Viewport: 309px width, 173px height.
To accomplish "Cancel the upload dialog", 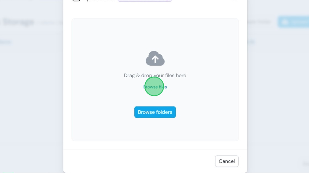I will click(x=227, y=161).
